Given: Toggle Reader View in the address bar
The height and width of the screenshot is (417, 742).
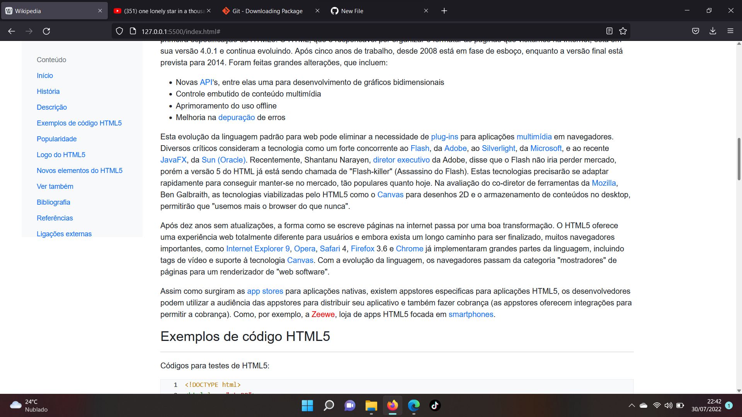Looking at the screenshot, I should pyautogui.click(x=610, y=31).
